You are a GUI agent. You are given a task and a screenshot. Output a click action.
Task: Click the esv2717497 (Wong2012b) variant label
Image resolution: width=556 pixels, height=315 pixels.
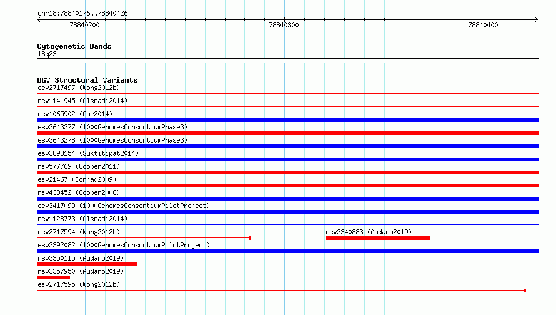[79, 87]
